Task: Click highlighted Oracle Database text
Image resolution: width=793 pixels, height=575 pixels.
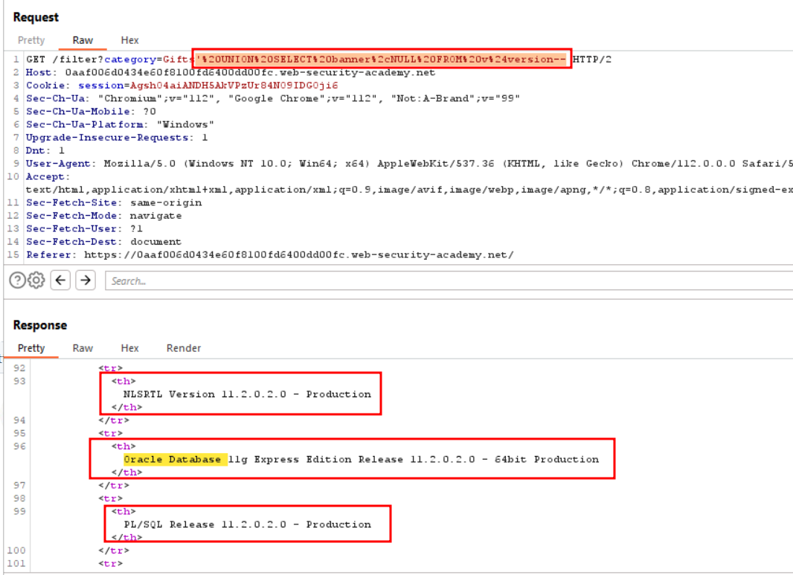Action: [173, 459]
